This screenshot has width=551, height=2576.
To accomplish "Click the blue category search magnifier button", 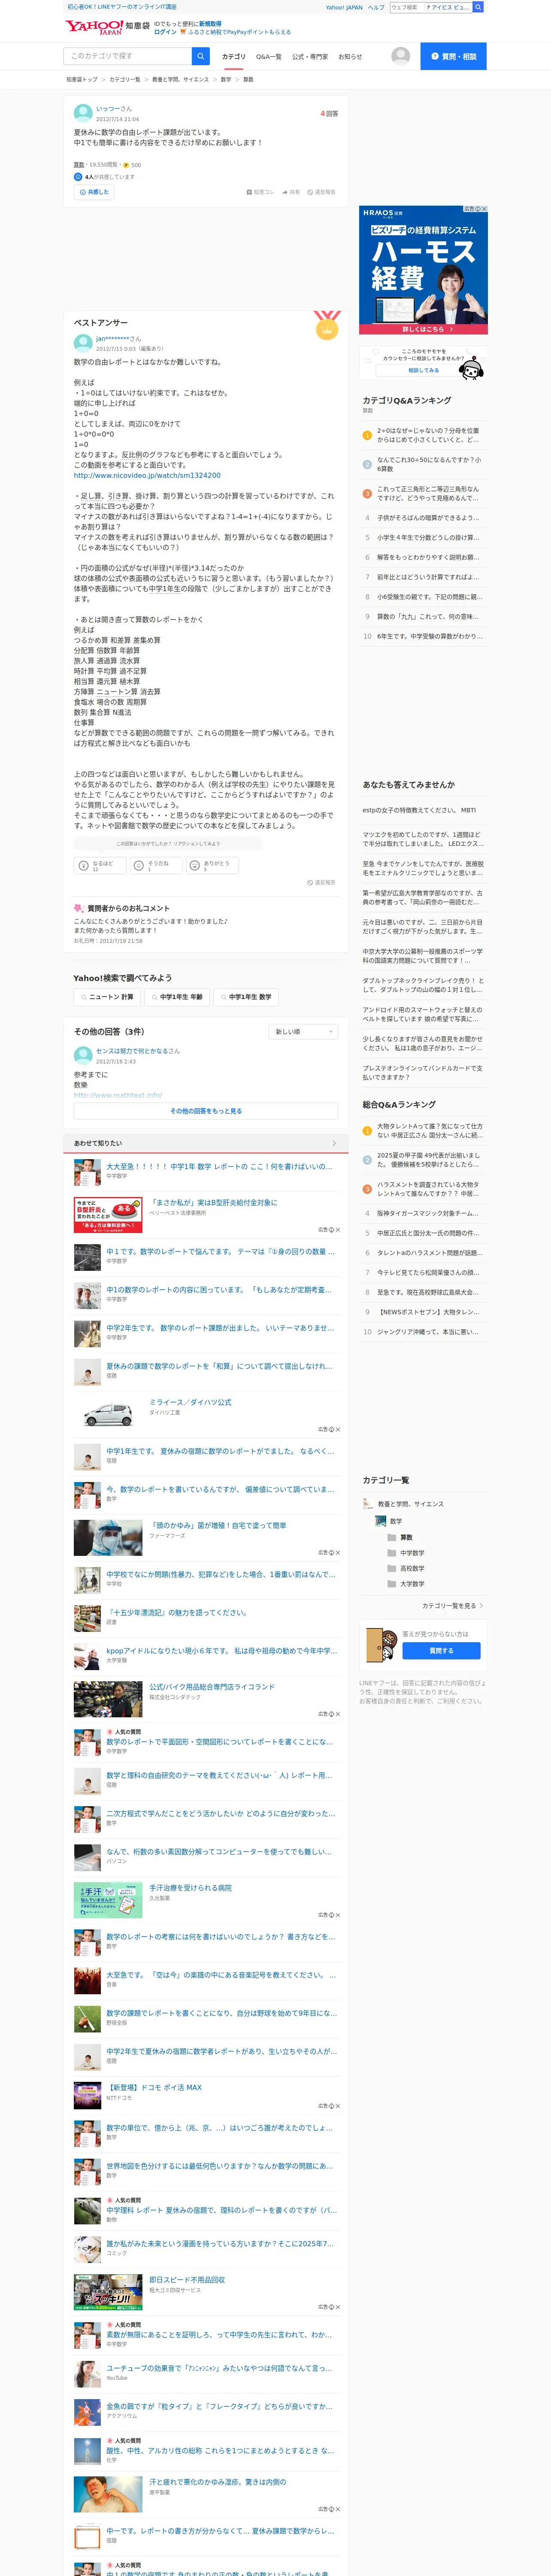I will [201, 56].
